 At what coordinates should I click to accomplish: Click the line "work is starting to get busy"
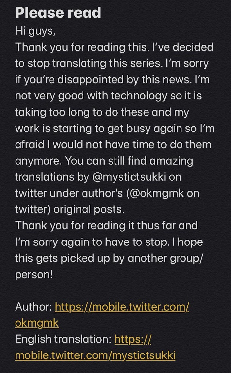115,129
